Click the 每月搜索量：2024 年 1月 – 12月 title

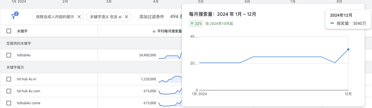click(x=223, y=14)
